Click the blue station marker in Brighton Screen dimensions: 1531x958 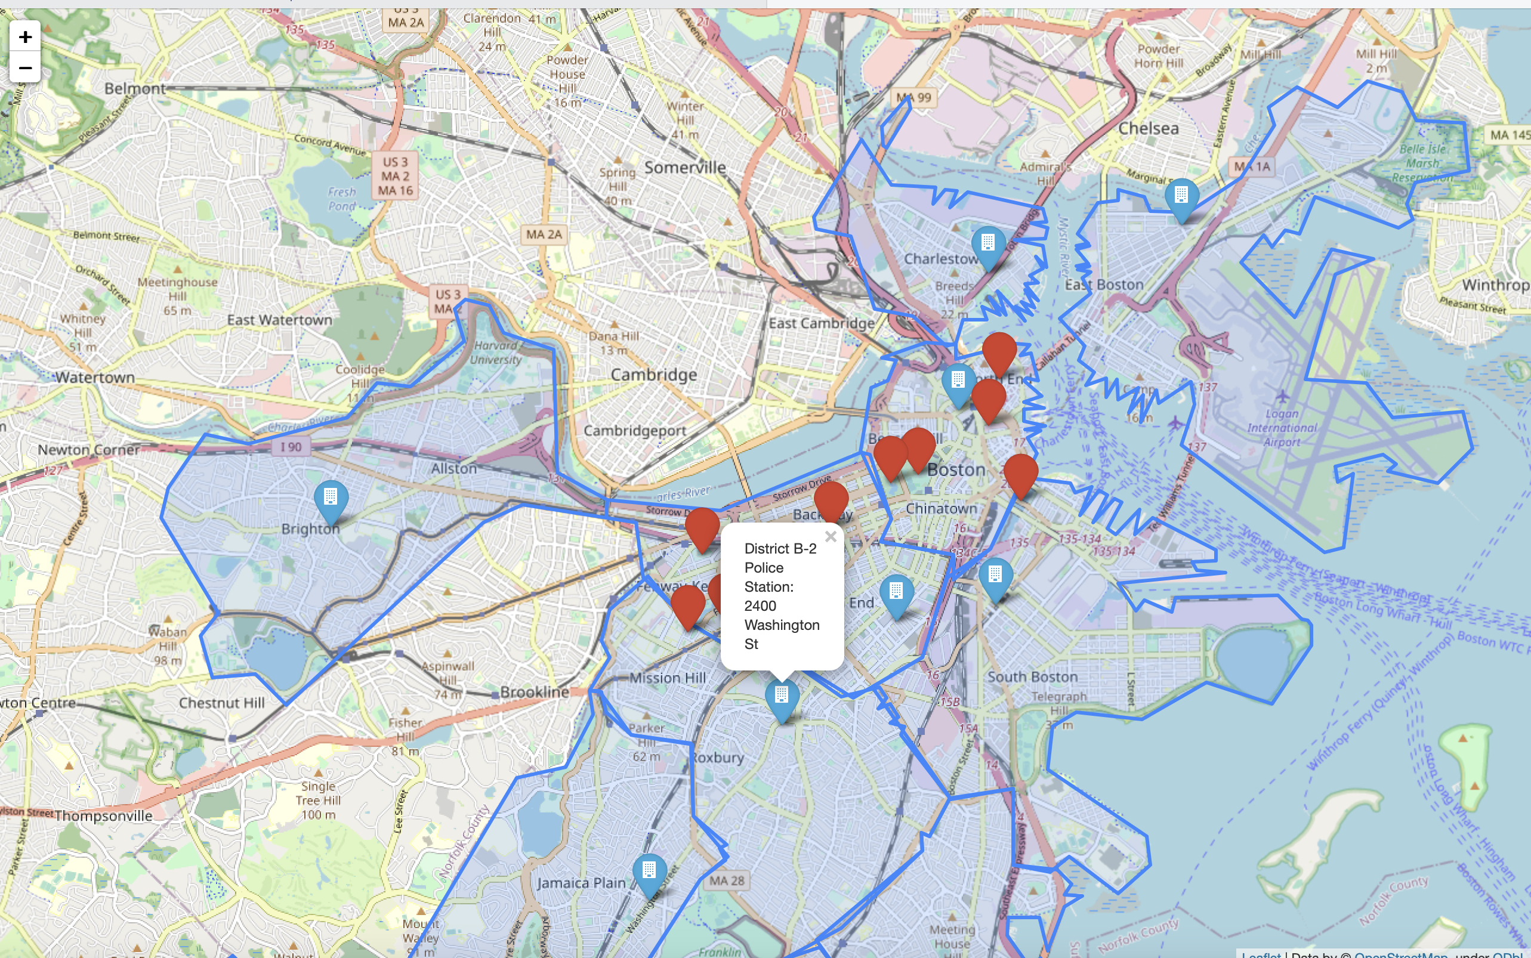(331, 497)
